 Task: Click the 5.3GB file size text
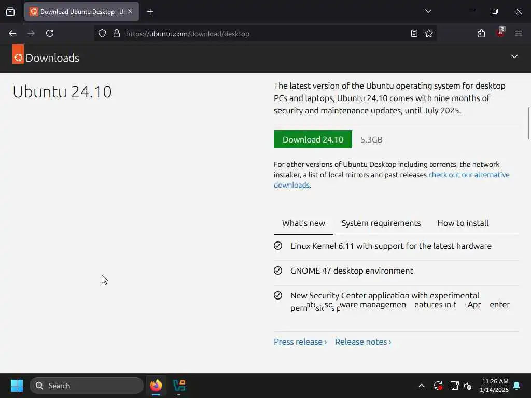click(x=371, y=140)
